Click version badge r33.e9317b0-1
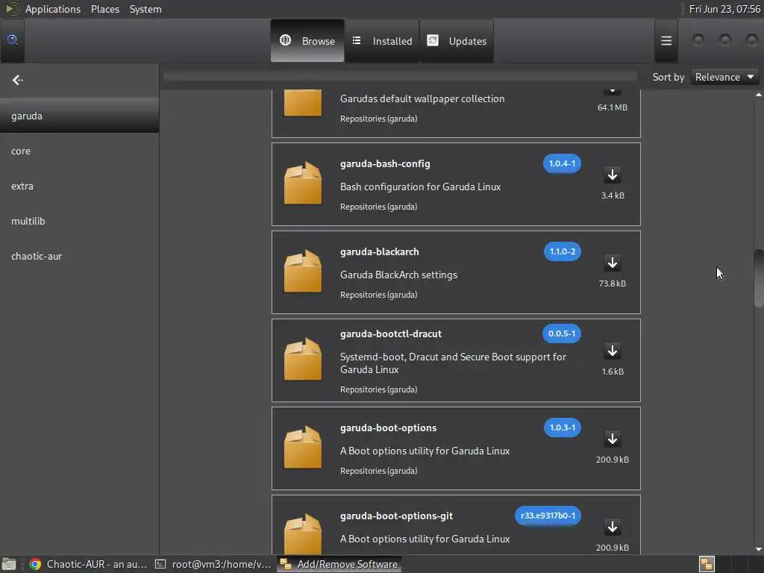The height and width of the screenshot is (573, 764). click(548, 516)
